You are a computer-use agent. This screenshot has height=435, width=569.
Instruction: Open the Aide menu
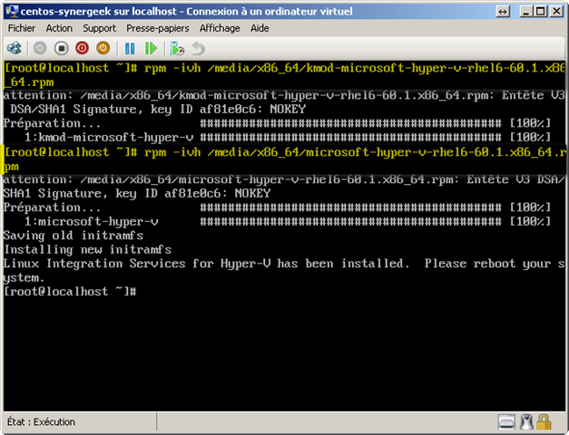260,28
